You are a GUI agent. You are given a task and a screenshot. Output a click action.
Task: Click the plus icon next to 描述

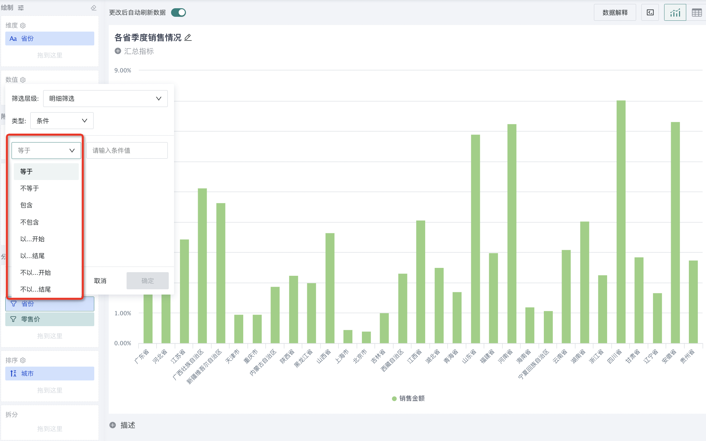113,425
